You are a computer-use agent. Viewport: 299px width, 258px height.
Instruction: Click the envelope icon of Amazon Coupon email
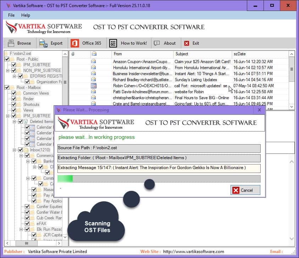(93, 61)
